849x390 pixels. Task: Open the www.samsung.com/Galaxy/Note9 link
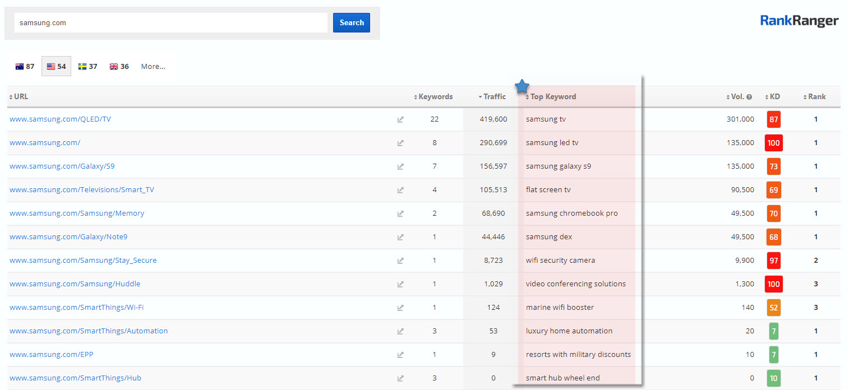click(68, 236)
